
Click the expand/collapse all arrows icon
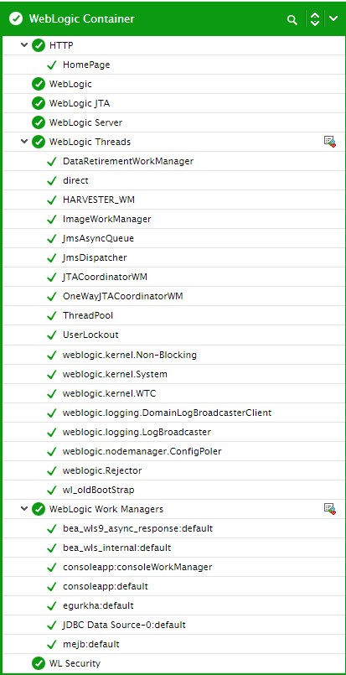pos(315,19)
